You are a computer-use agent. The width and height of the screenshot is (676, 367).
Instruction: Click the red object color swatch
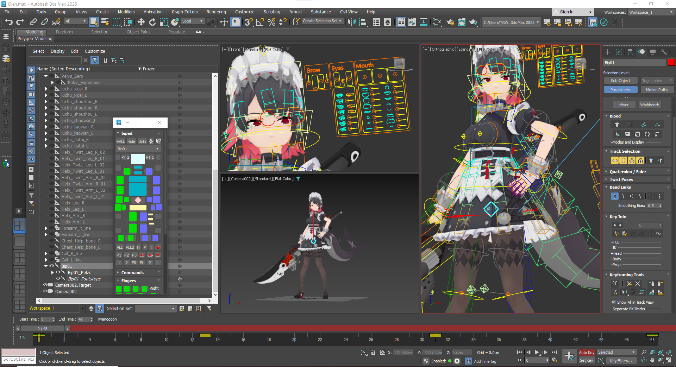pos(671,63)
